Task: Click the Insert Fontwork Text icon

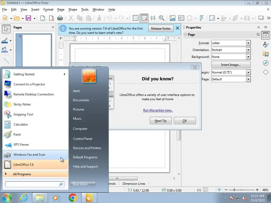Action: pos(201,18)
